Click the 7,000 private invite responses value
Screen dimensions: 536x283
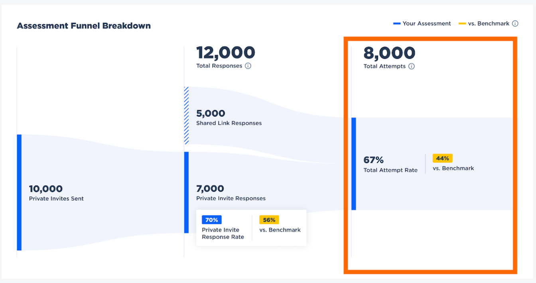[x=210, y=188]
